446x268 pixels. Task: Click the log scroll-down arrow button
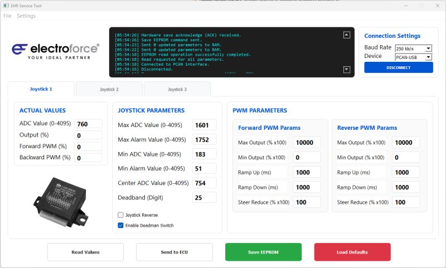pos(346,69)
